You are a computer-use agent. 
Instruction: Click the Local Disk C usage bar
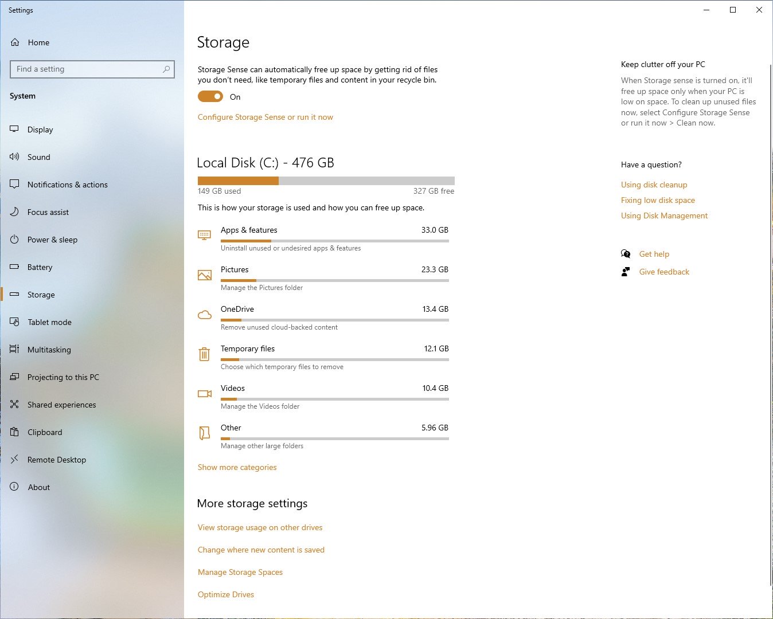[x=326, y=181]
